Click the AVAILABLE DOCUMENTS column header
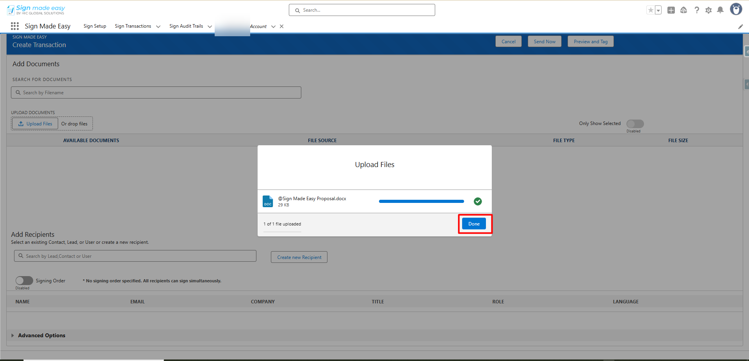Viewport: 749px width, 361px height. (x=91, y=141)
